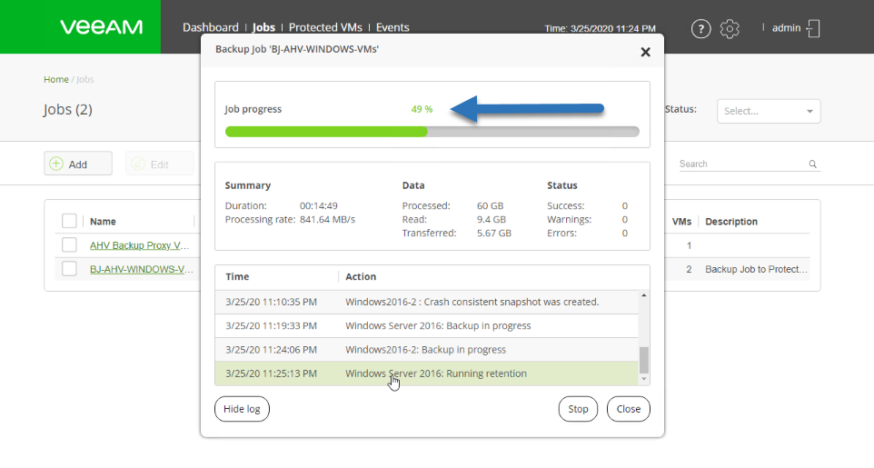Viewport: 874px width, 468px height.
Task: Click the log scroll up arrow
Action: [x=644, y=295]
